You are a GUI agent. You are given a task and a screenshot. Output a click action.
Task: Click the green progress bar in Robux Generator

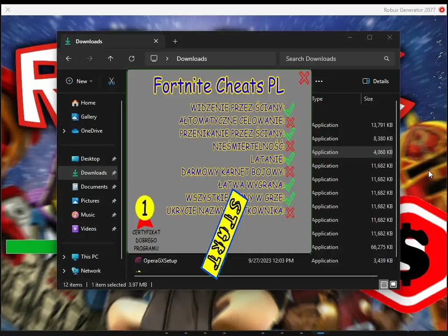(x=31, y=247)
